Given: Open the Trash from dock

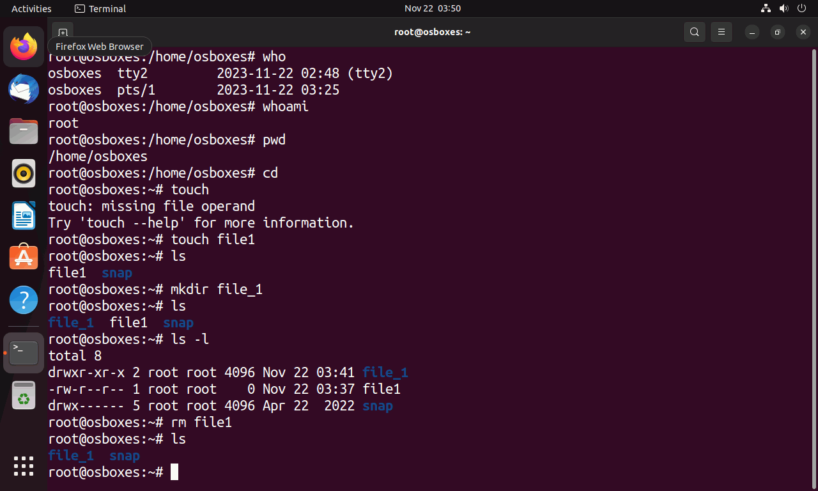Looking at the screenshot, I should pos(24,396).
